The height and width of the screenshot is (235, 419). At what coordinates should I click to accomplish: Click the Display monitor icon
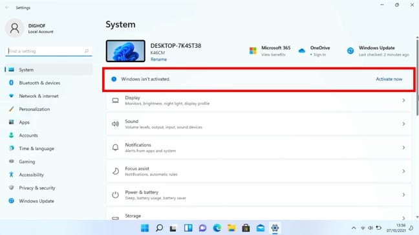(116, 100)
